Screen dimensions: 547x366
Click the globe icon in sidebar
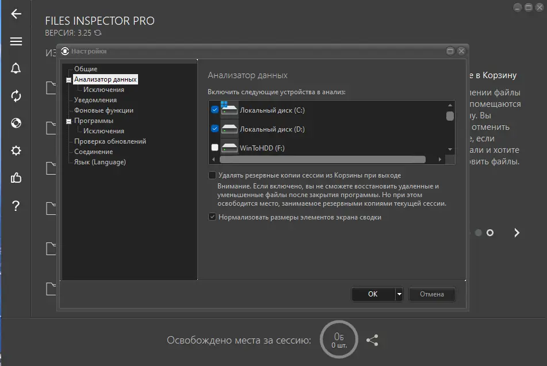(x=16, y=123)
